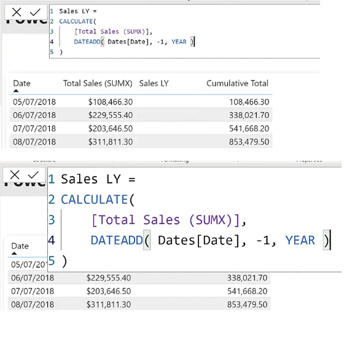This screenshot has height=337, width=344.
Task: Click the upper Date column header
Action: point(21,83)
